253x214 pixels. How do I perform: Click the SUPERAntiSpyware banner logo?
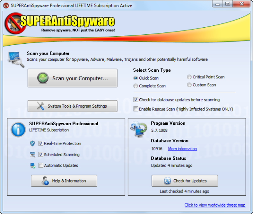coord(60,23)
